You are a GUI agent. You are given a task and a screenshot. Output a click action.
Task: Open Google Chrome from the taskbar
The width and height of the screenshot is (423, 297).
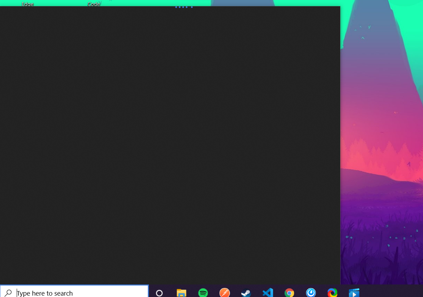click(x=289, y=293)
